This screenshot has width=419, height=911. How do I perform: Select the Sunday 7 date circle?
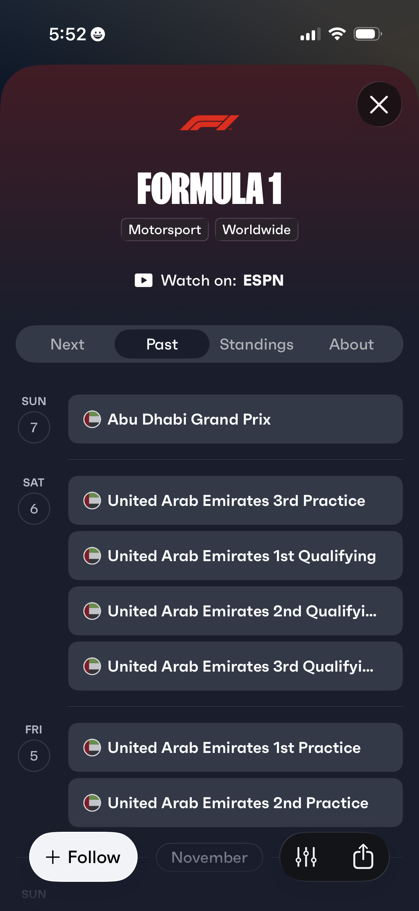click(34, 427)
